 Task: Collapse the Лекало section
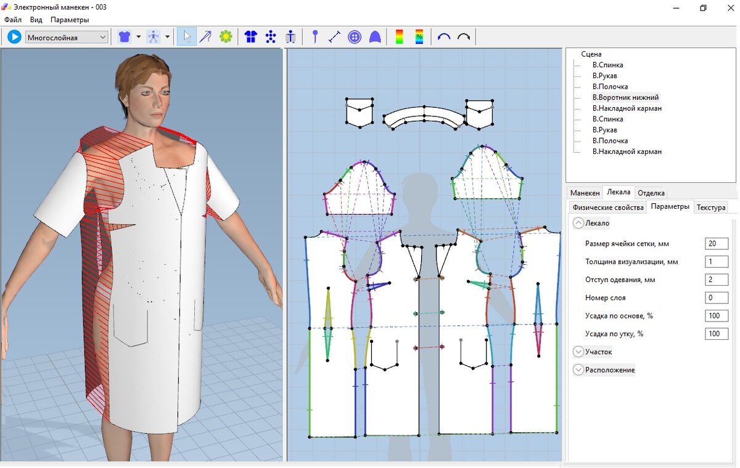coord(578,223)
